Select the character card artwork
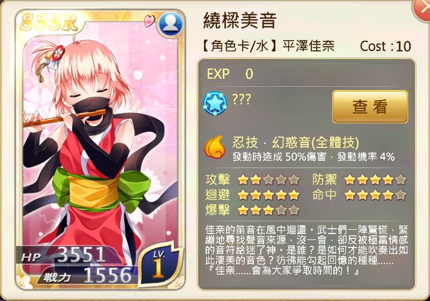The height and width of the screenshot is (301, 430). click(x=100, y=150)
